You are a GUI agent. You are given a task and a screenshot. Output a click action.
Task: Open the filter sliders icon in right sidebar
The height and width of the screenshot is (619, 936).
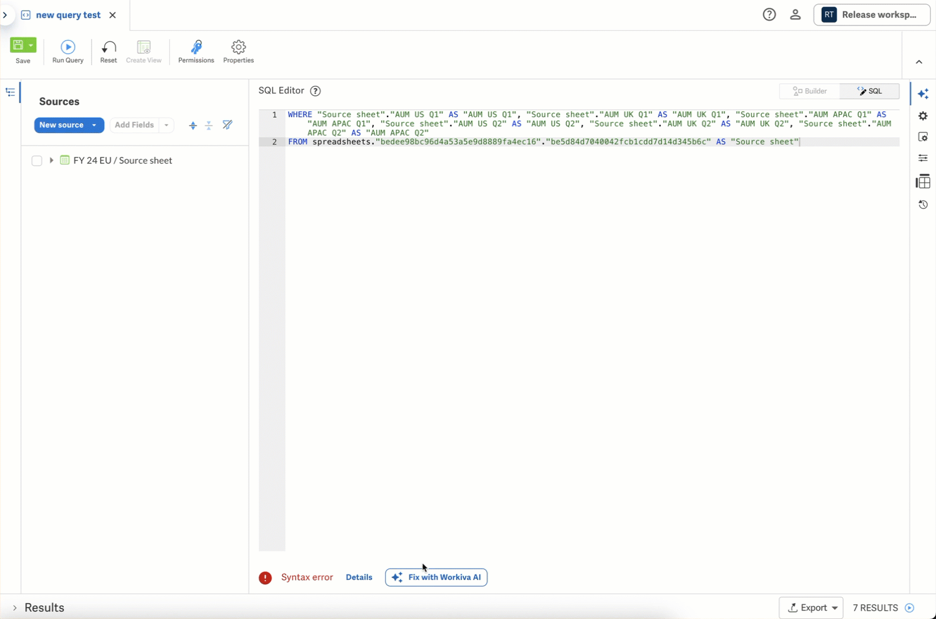923,158
